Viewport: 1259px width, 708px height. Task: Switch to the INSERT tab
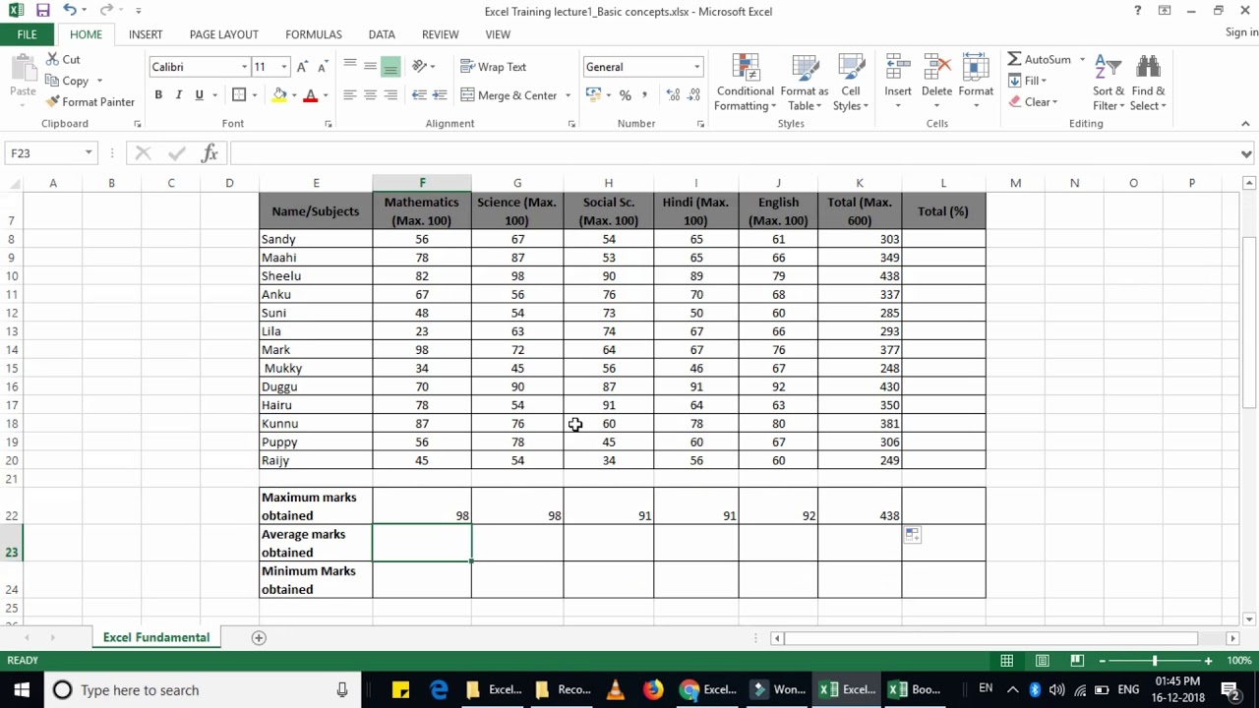[x=146, y=34]
